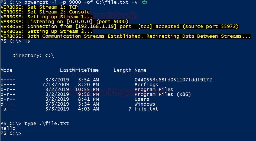Click the Users directory entry

pos(142,99)
